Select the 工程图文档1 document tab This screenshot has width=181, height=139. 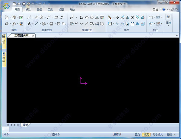tap(22, 36)
